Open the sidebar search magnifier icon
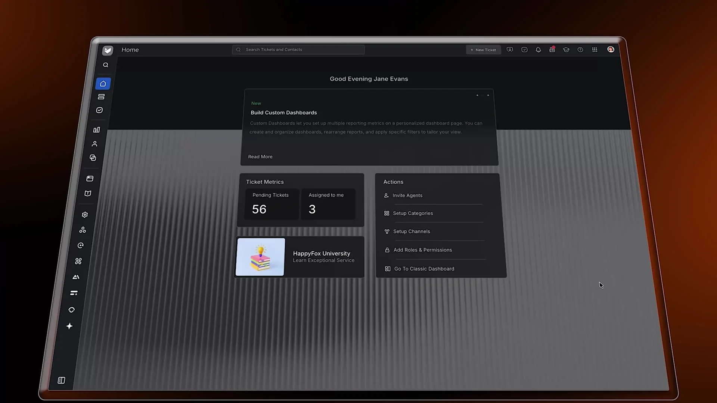The image size is (717, 403). click(106, 65)
